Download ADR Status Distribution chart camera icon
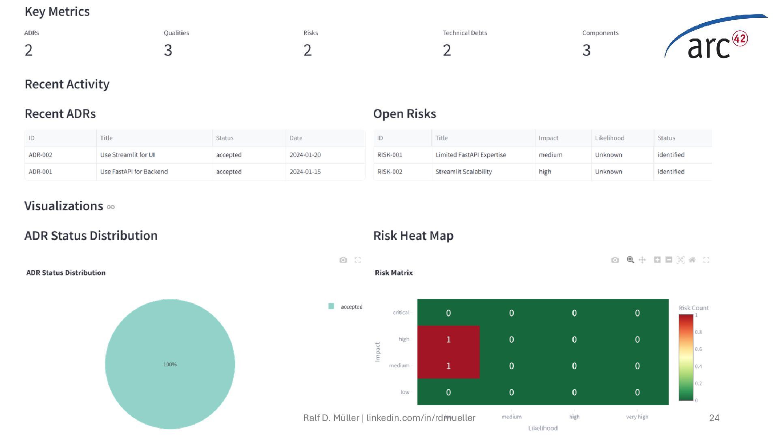This screenshot has height=438, width=779. (x=343, y=260)
